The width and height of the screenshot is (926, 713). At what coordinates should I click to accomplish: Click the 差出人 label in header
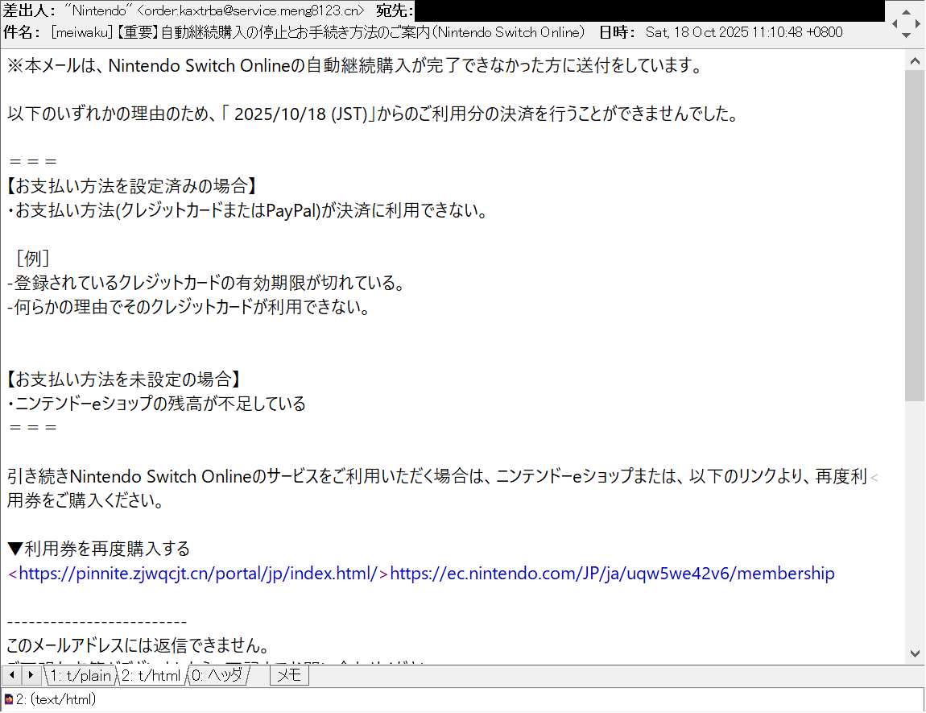pos(29,11)
